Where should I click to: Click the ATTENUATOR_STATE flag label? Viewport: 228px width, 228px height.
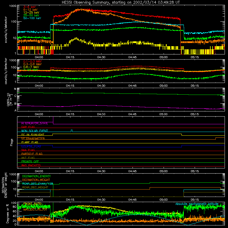click(34, 123)
